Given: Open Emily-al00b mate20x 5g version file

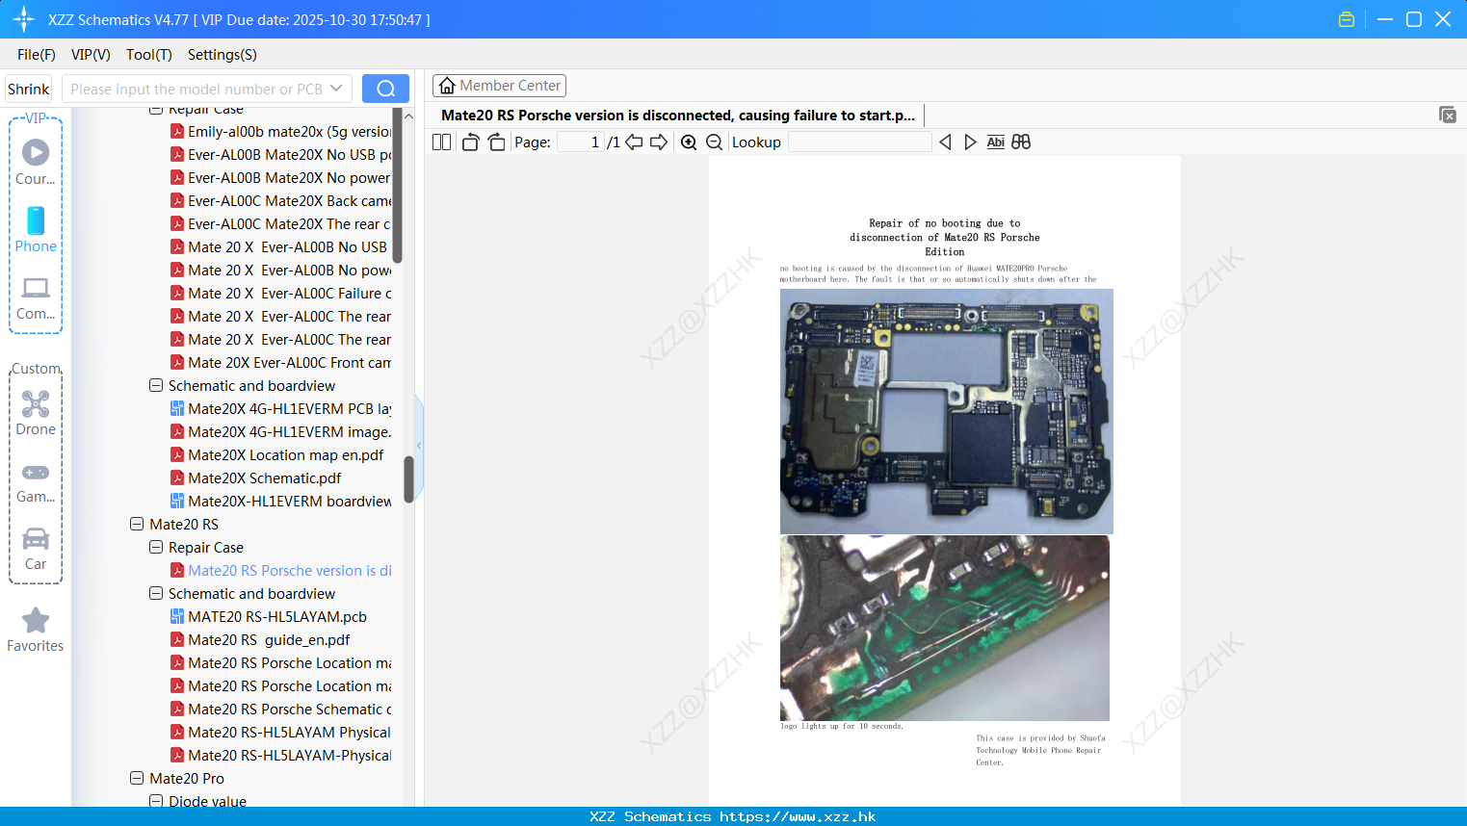Looking at the screenshot, I should tap(280, 132).
